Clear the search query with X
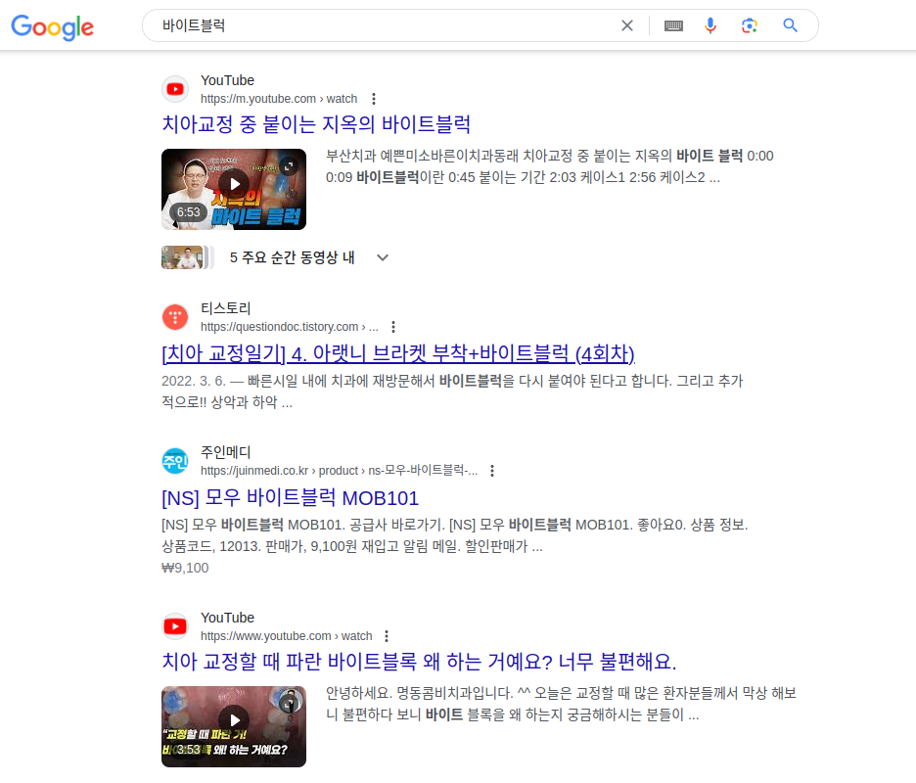Viewport: 916px width, 783px height. (627, 25)
